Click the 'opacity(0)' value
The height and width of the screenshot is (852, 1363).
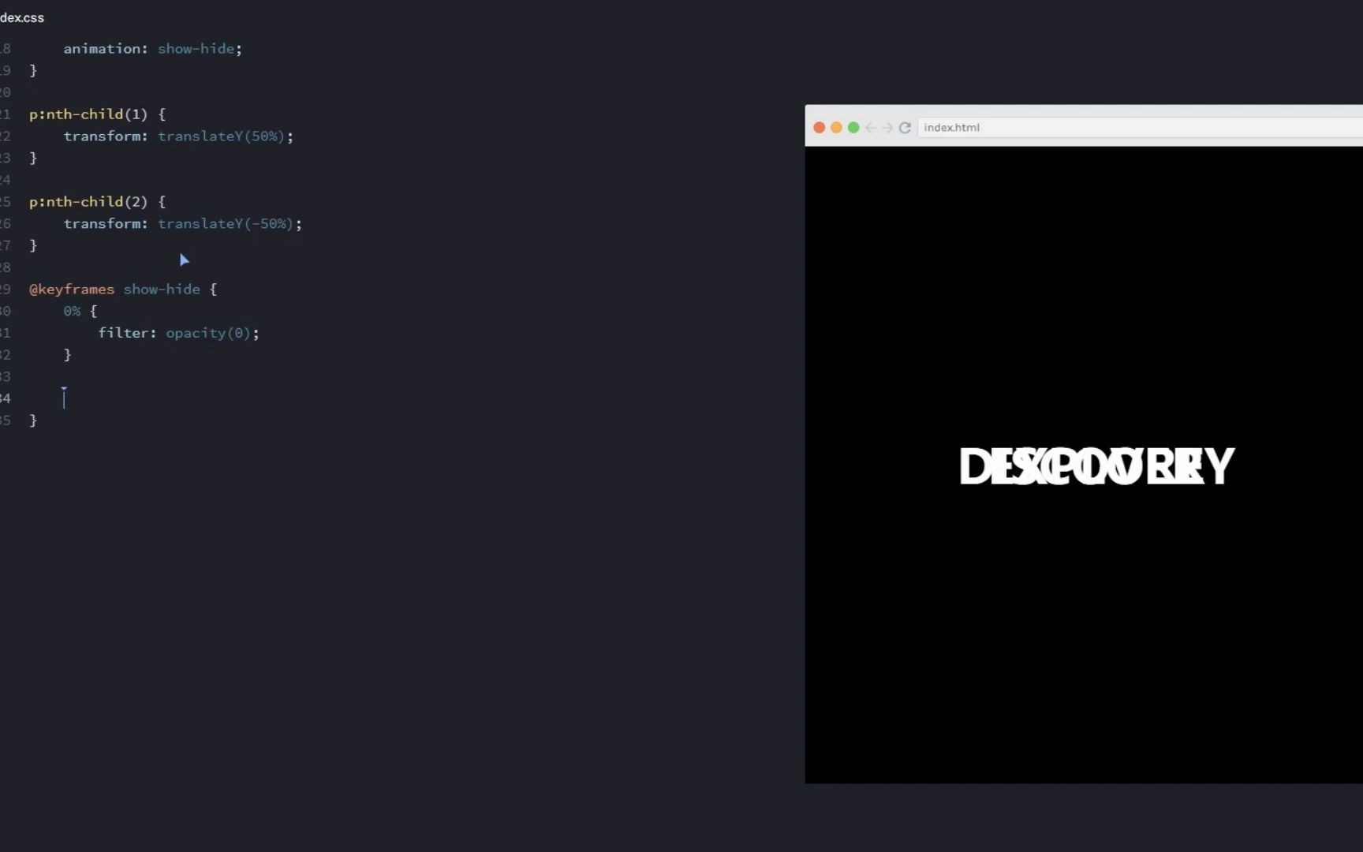tap(208, 333)
